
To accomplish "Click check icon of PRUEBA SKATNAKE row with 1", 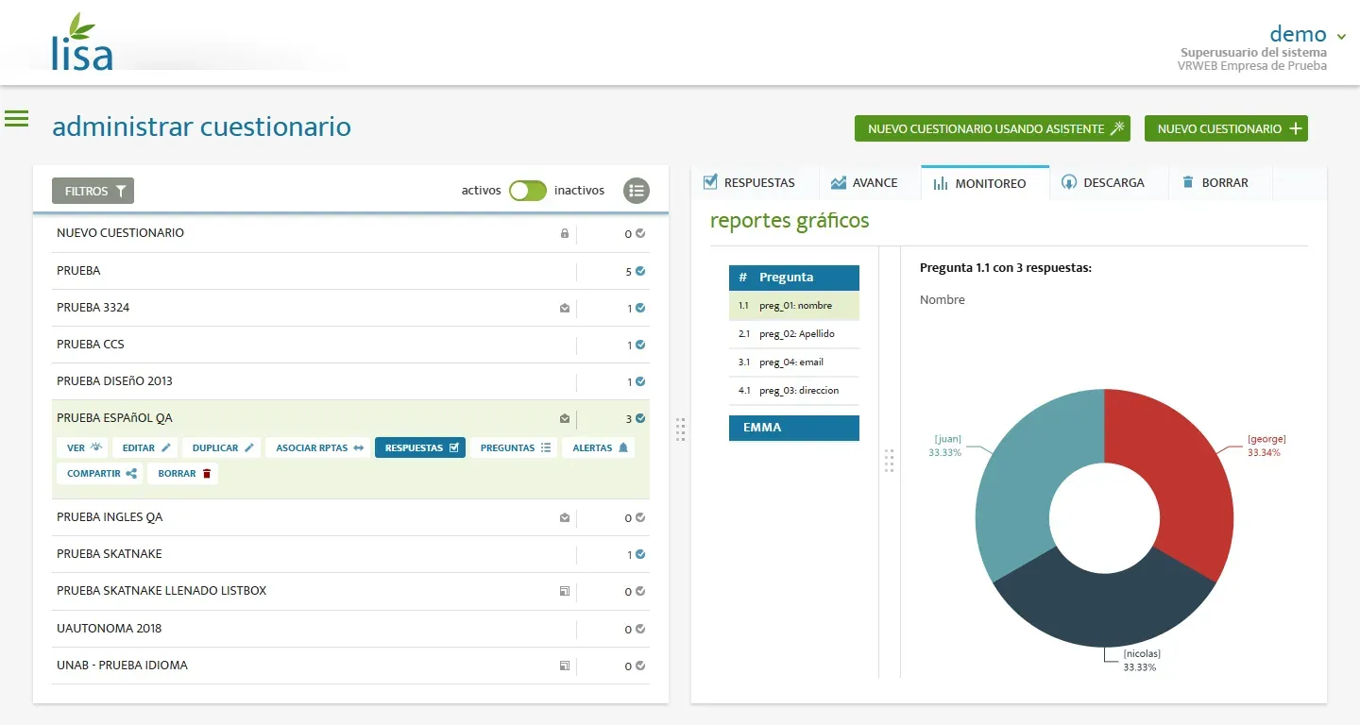I will point(640,554).
